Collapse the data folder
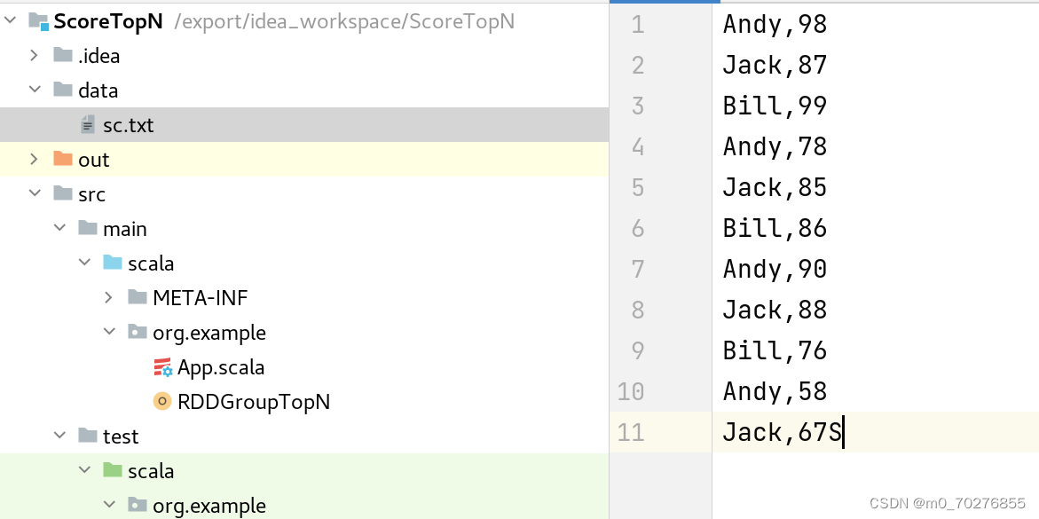This screenshot has width=1039, height=519. (x=34, y=90)
